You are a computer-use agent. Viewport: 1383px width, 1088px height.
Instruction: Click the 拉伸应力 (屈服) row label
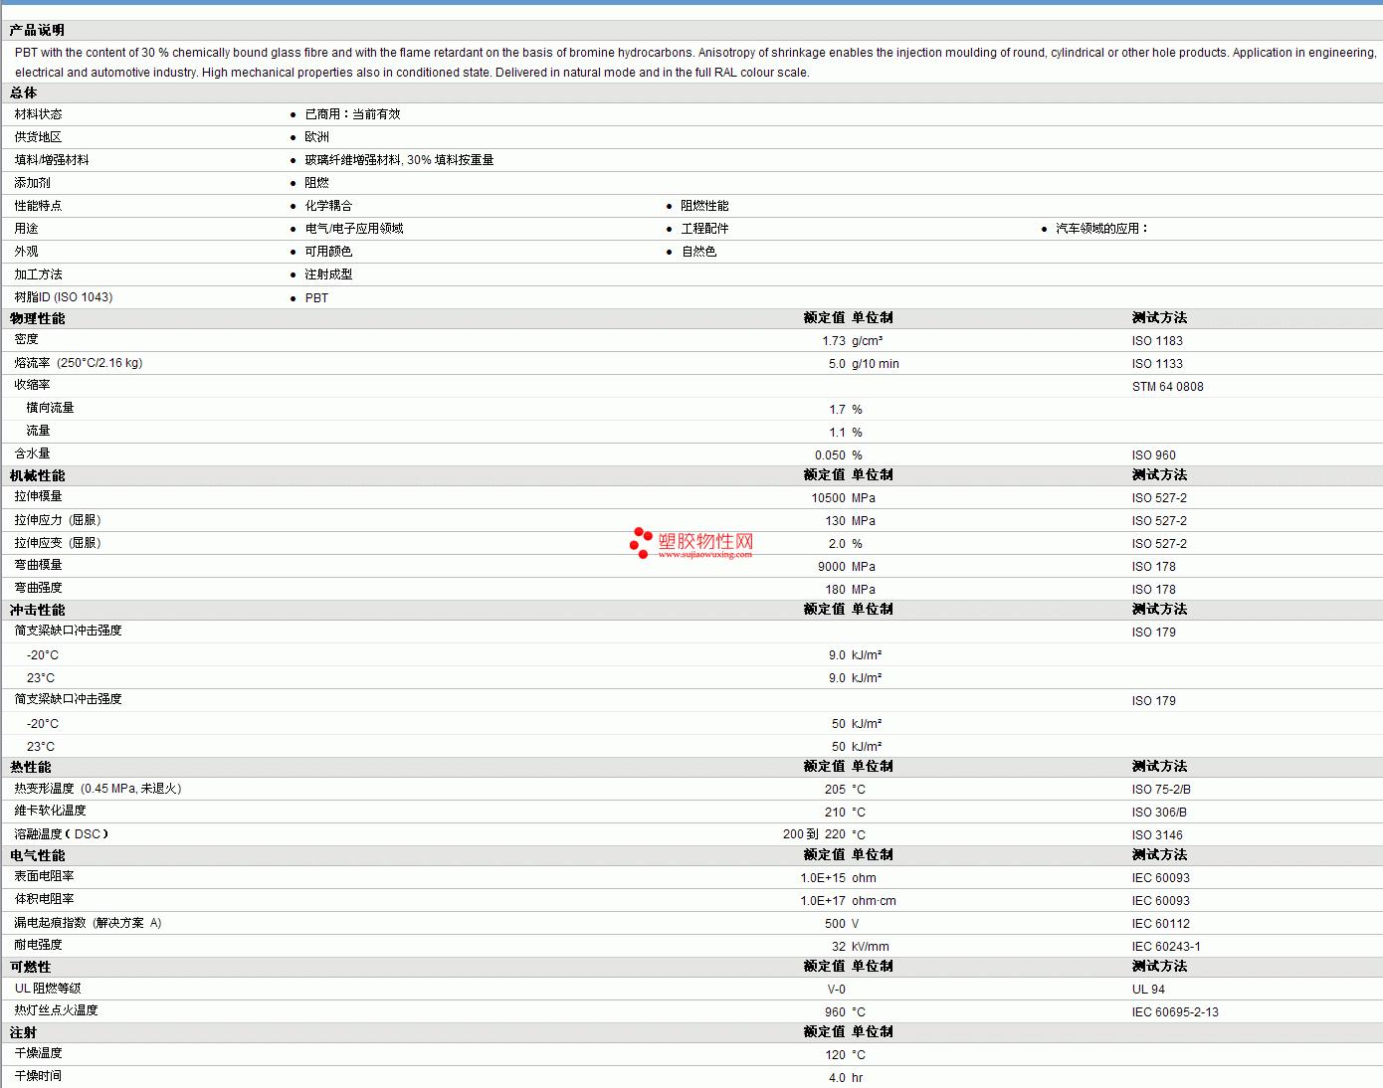(58, 520)
